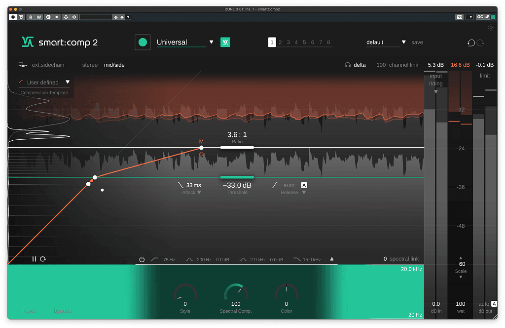The image size is (505, 328).
Task: Collapse the filter section with the triangle
Action: (x=332, y=259)
